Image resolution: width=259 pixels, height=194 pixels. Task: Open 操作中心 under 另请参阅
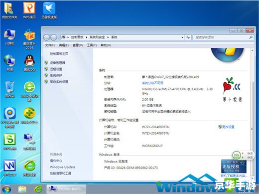point(56,161)
